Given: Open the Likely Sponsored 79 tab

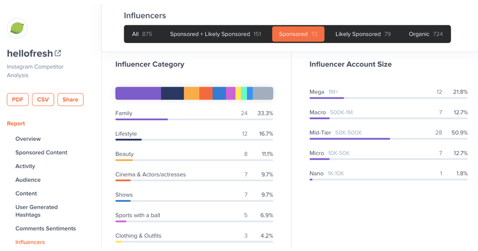Looking at the screenshot, I should coord(363,34).
